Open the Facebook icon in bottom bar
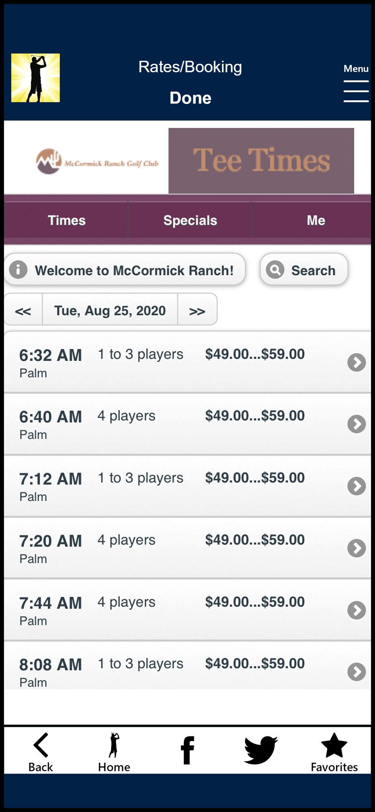Screen dimensions: 375x812 (x=187, y=750)
